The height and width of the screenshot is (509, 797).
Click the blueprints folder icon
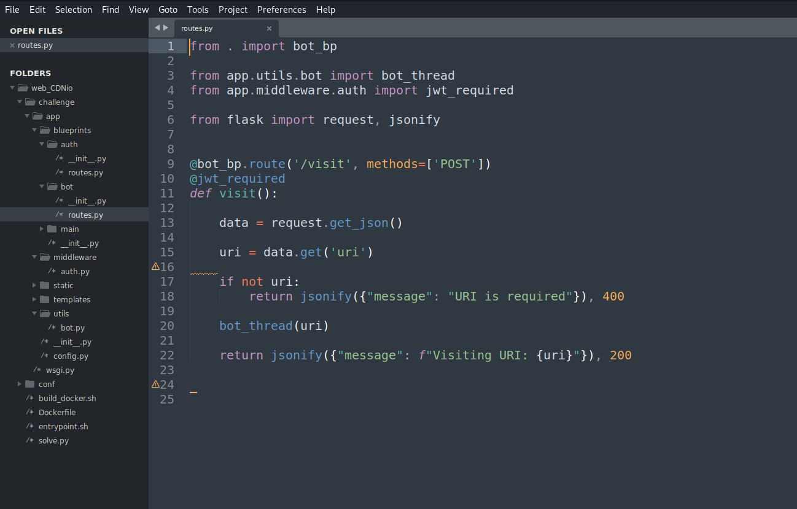pos(45,131)
